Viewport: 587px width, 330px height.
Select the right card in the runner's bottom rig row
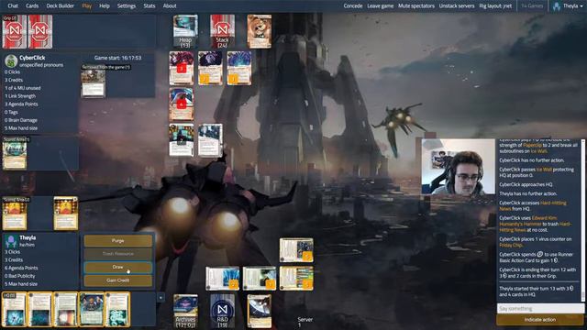click(x=210, y=140)
